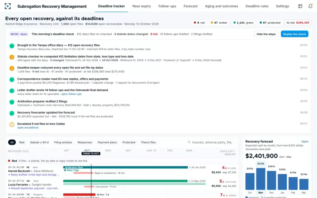This screenshot has width=317, height=198.
Task: Click the green check beside Tampa office diary step
Action: coord(12,46)
